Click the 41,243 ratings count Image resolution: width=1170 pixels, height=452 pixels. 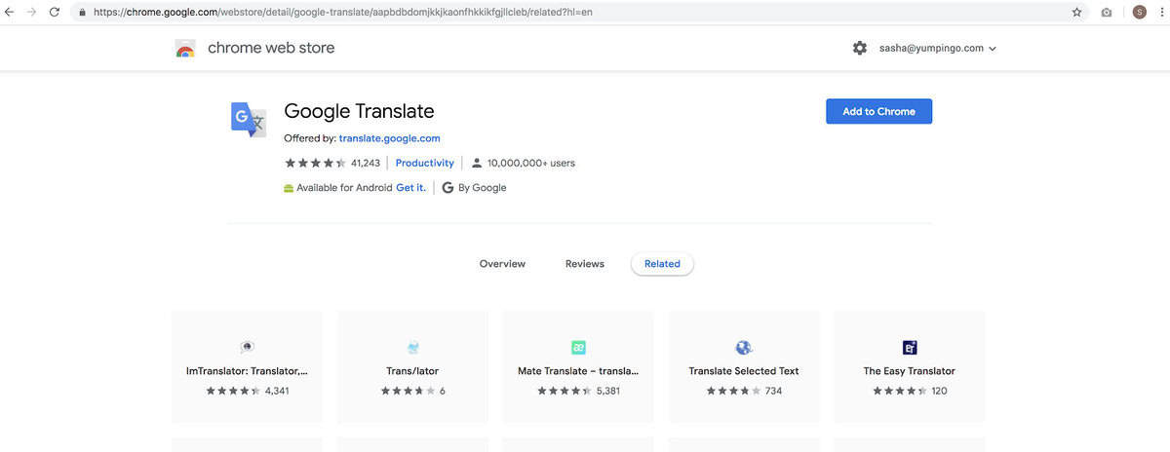point(366,163)
